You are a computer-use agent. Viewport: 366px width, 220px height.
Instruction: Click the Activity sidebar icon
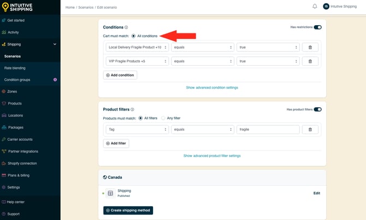point(4,32)
